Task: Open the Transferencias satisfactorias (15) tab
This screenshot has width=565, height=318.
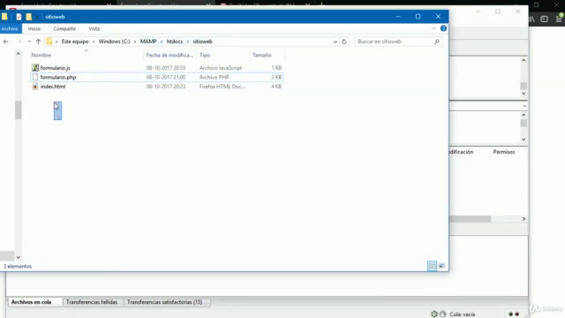Action: [165, 302]
